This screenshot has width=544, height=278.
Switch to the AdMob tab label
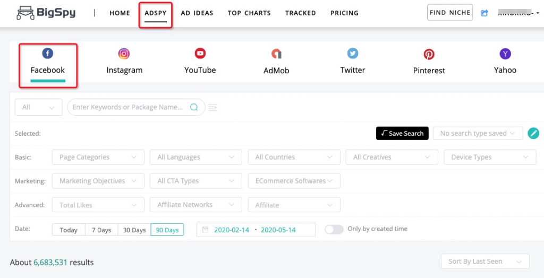point(276,71)
